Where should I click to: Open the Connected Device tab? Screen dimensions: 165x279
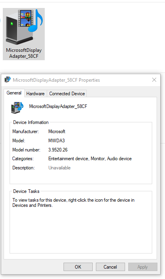coord(67,94)
